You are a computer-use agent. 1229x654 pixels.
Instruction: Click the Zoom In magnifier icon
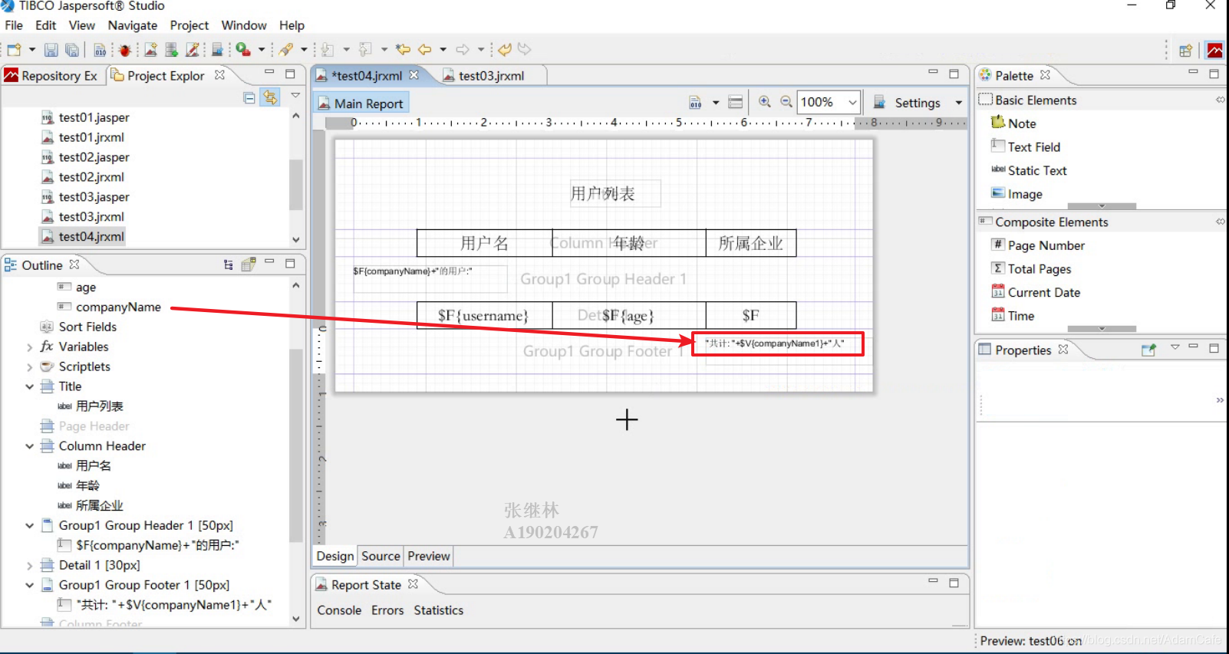click(x=765, y=102)
